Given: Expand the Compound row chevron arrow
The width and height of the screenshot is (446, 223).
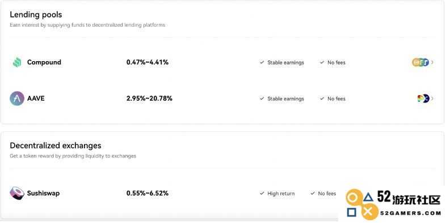Looking at the screenshot, I should click(x=432, y=62).
